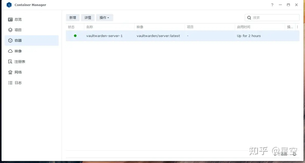The width and height of the screenshot is (305, 163).
Task: Open the column options three-dot menu
Action: click(297, 27)
